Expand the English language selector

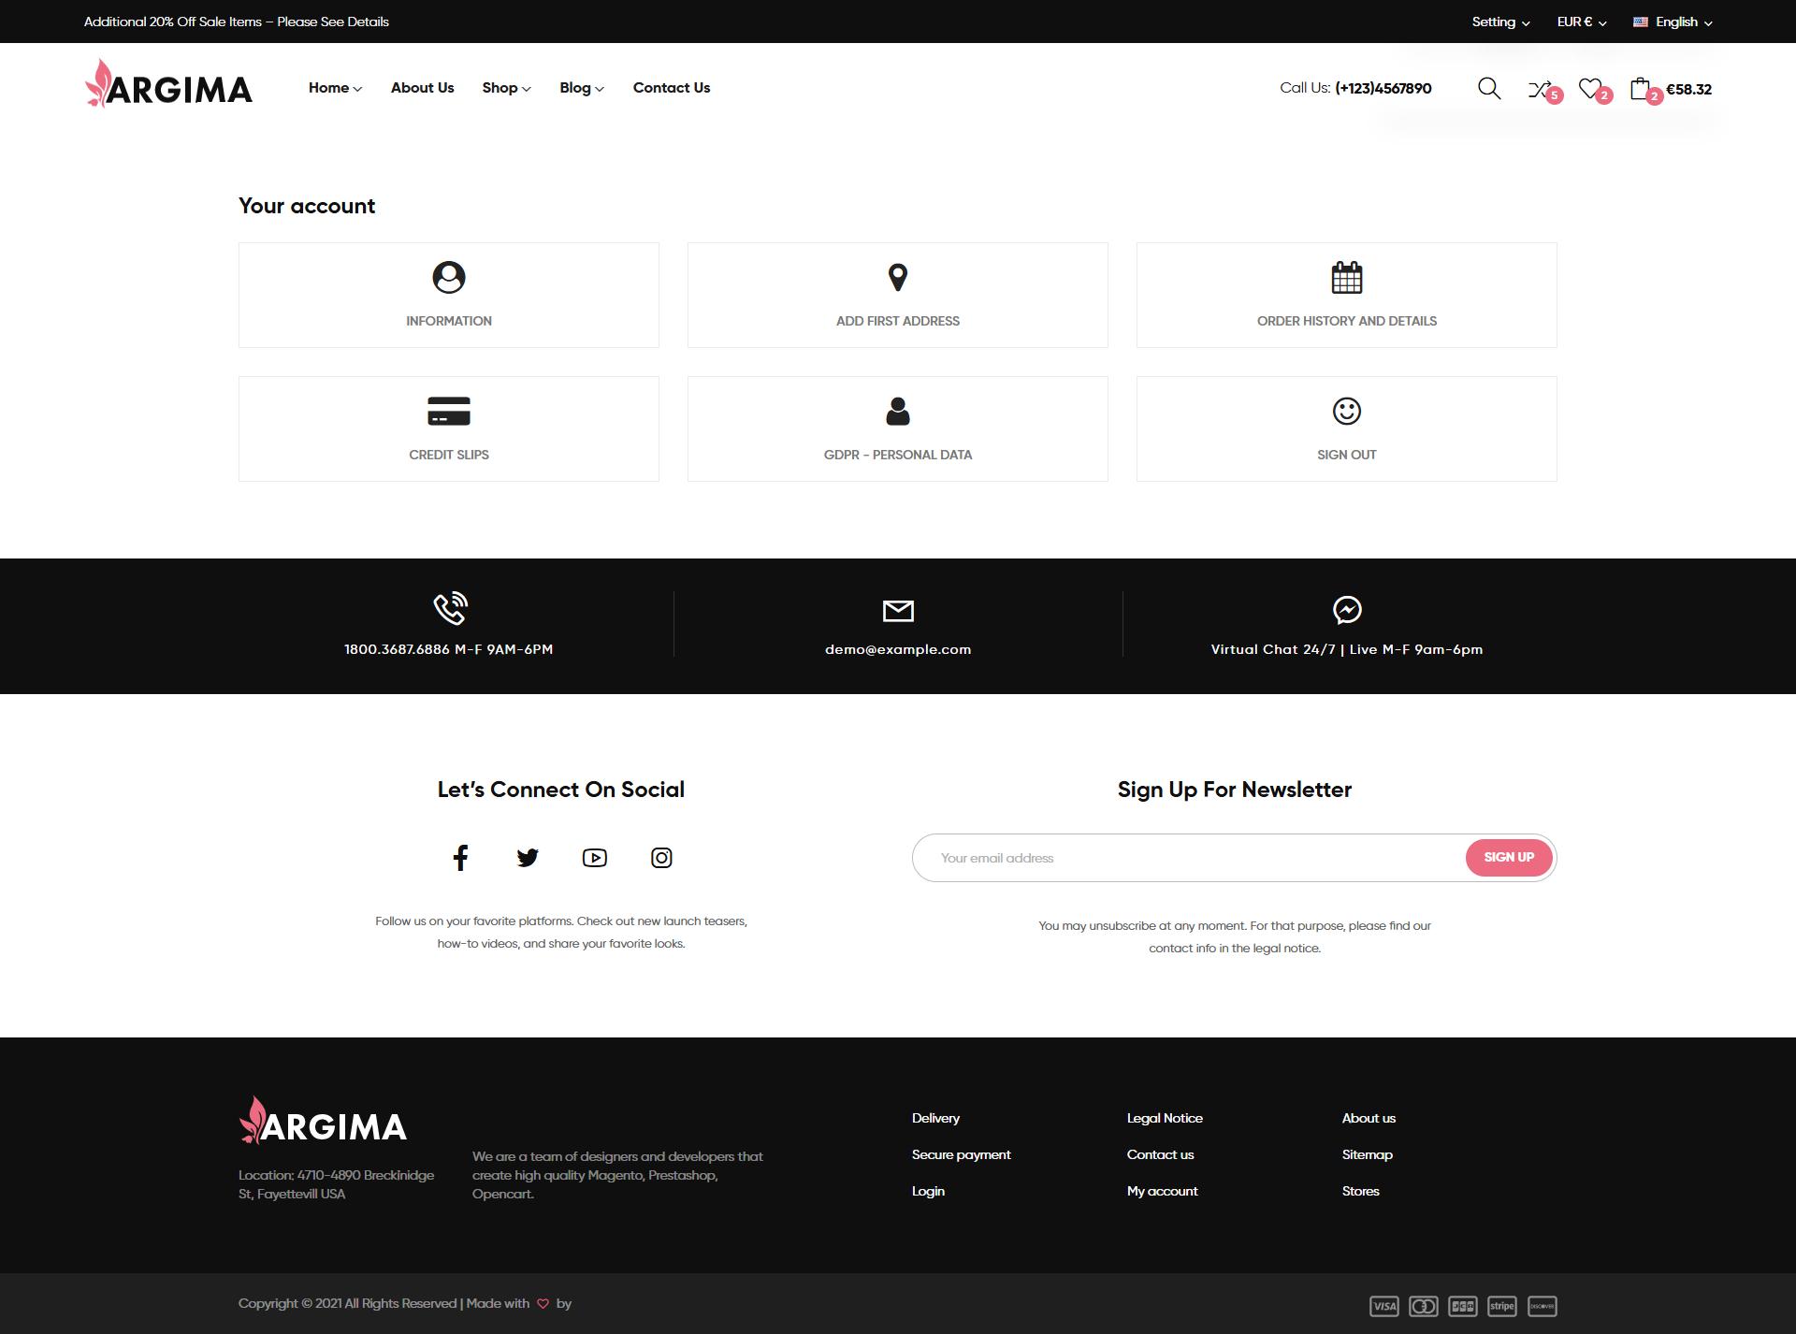[x=1674, y=22]
